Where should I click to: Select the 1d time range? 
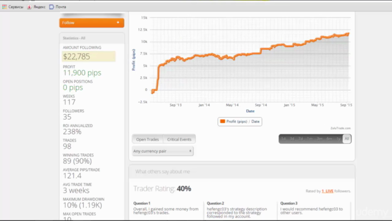[283, 139]
